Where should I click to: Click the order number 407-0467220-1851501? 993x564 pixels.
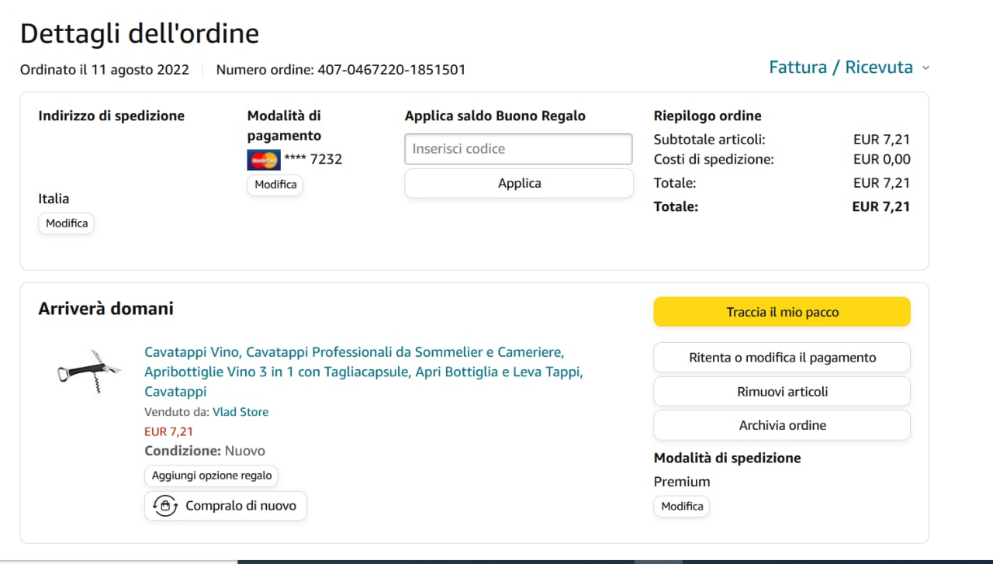click(391, 70)
